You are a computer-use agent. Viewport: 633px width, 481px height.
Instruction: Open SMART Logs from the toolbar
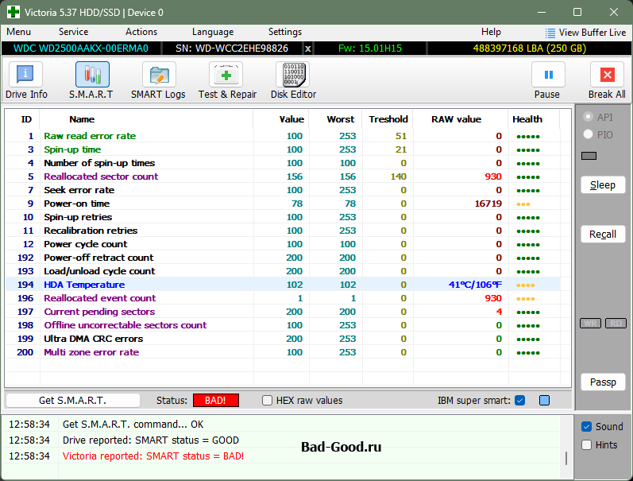click(158, 80)
